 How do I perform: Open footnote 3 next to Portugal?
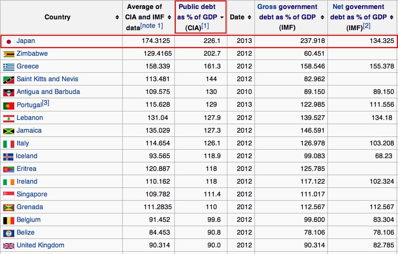click(45, 103)
